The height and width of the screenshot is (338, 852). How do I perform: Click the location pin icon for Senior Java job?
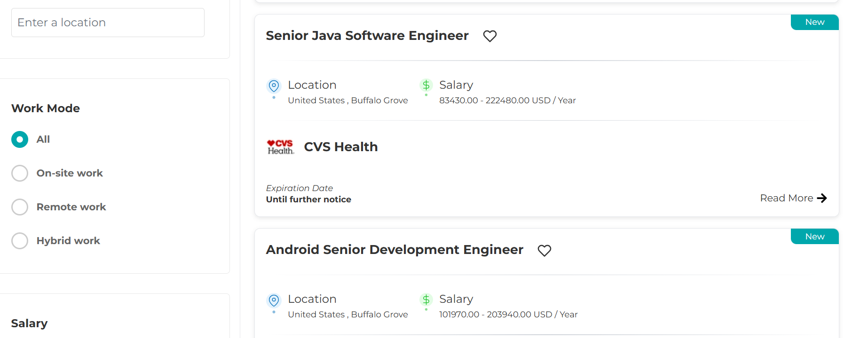pos(274,86)
